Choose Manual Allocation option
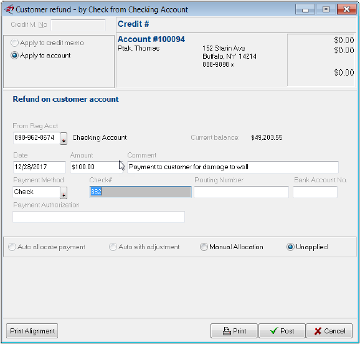The width and height of the screenshot is (360, 344). [204, 247]
